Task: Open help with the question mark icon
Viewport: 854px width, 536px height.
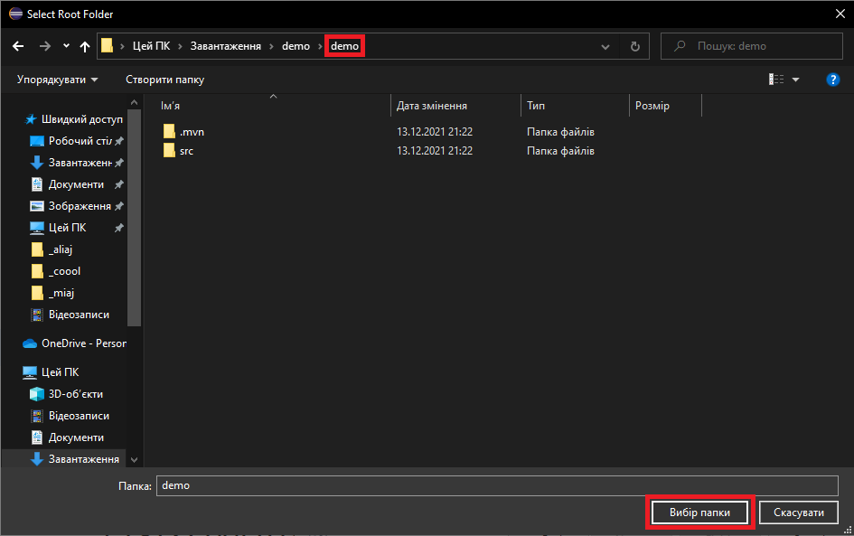Action: (832, 80)
